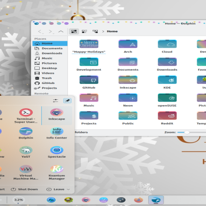
Task: Select the openSUSE folder icon
Action: pyautogui.click(x=167, y=98)
